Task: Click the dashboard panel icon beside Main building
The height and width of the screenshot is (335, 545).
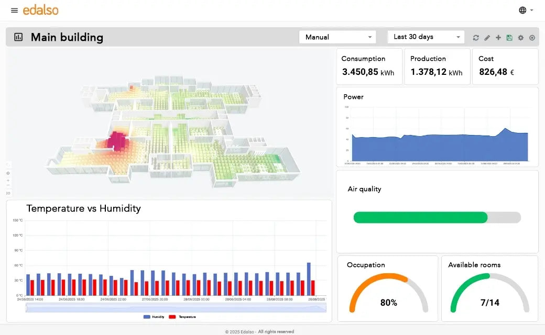Action: tap(18, 37)
